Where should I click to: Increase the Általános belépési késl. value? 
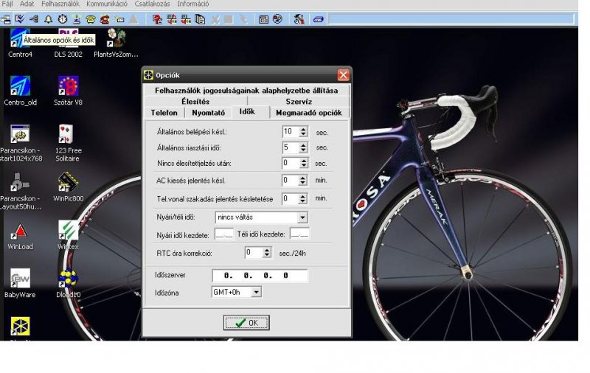[x=303, y=129]
